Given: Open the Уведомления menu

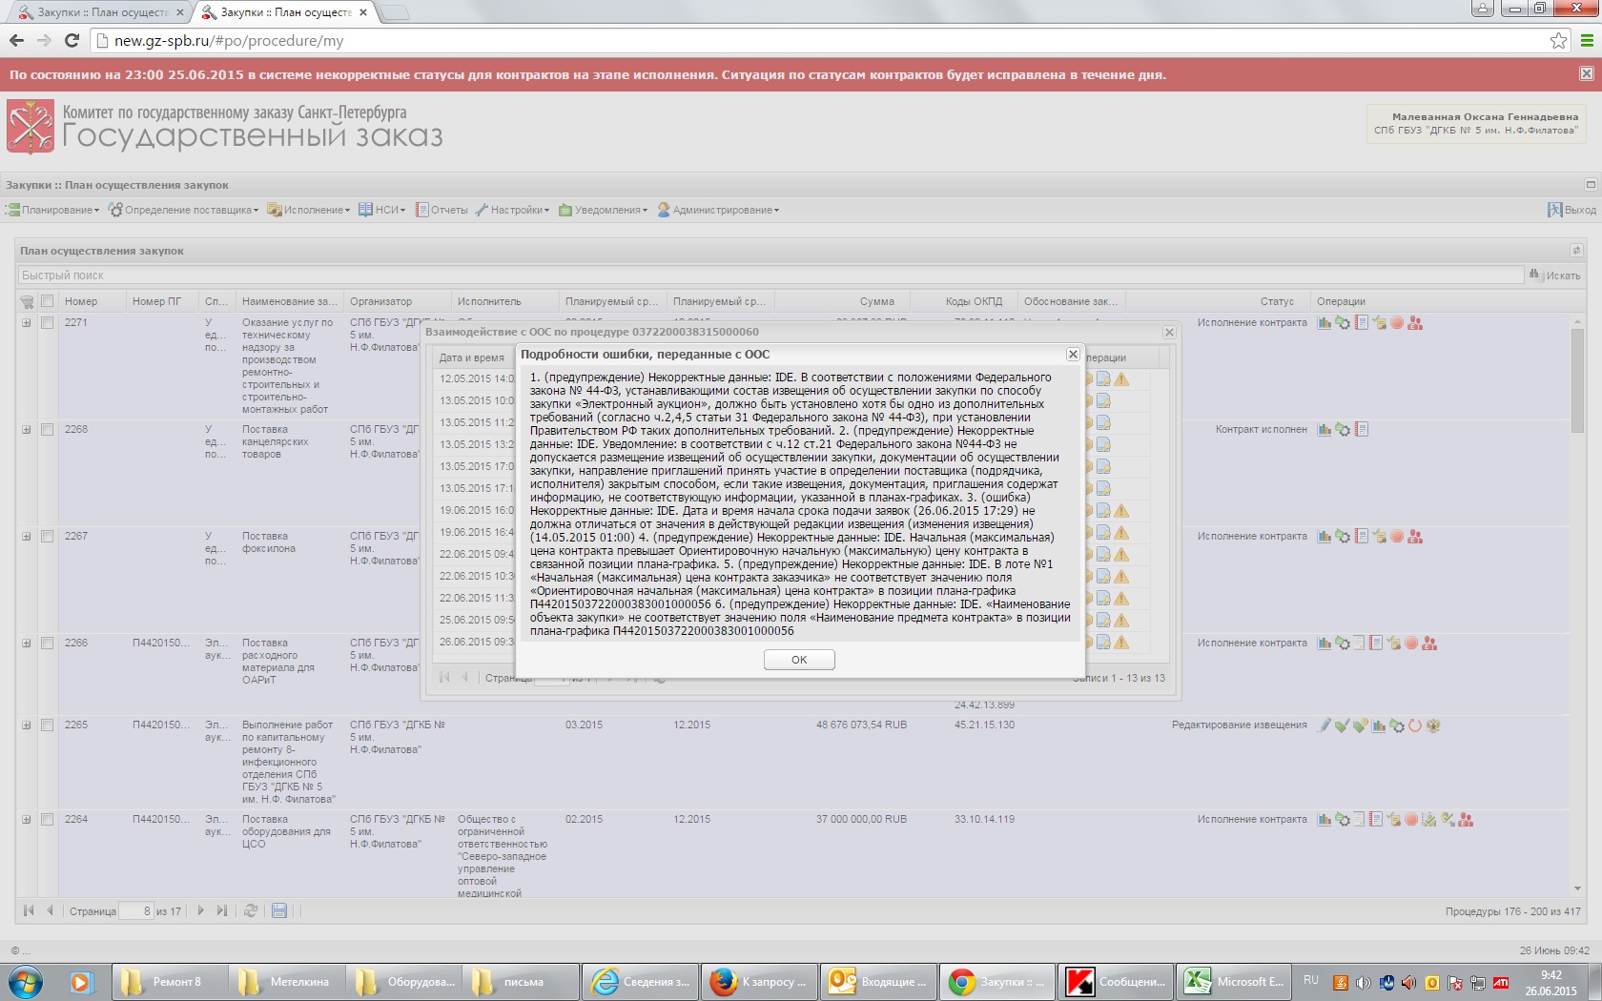Looking at the screenshot, I should 604,211.
